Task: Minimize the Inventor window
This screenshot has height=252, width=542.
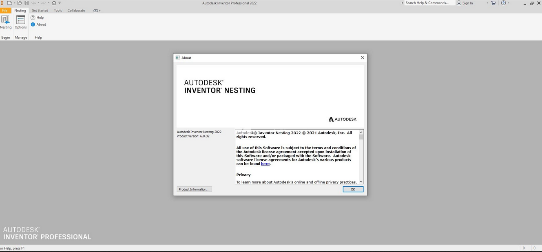Action: click(524, 3)
